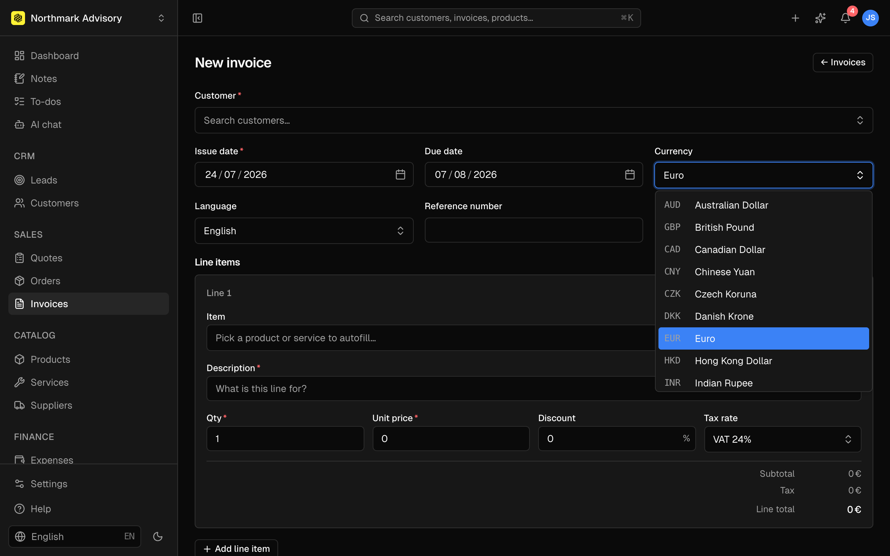Click the plus quick-create icon

coord(795,18)
